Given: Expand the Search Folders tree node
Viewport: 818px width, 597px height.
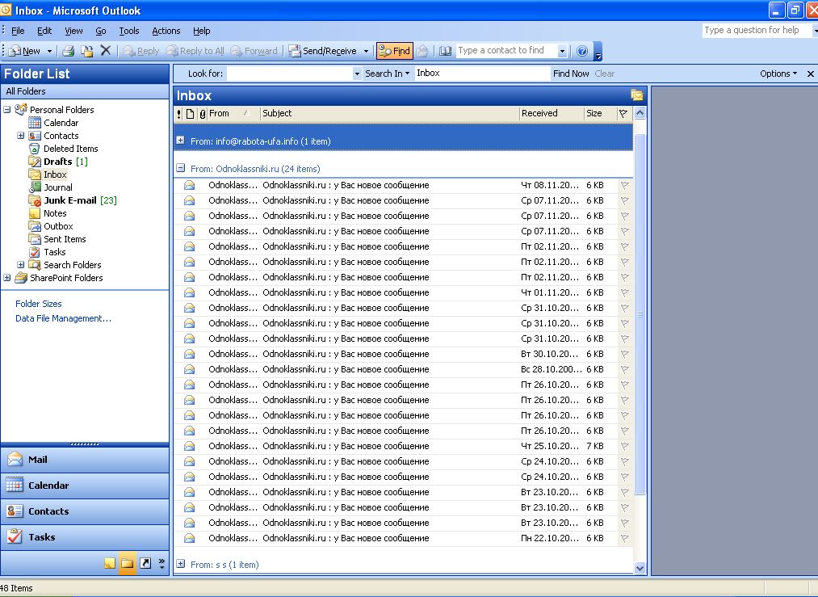Looking at the screenshot, I should pyautogui.click(x=20, y=265).
